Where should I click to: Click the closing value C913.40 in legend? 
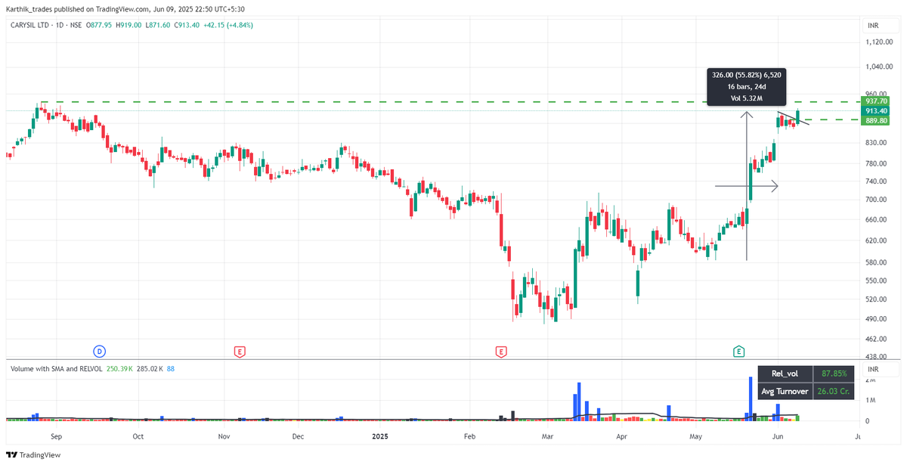tap(186, 25)
